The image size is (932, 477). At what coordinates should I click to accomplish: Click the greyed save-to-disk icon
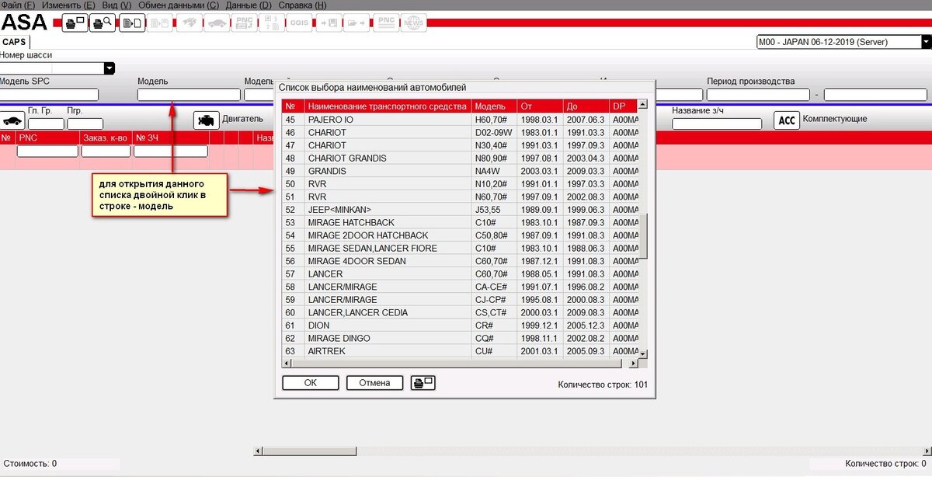[x=329, y=23]
